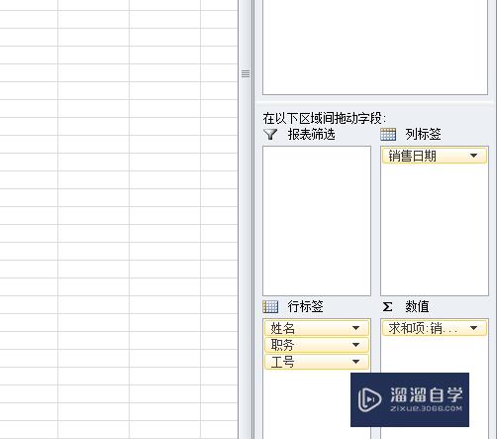This screenshot has height=439, width=497.
Task: Select the 求和项:销... field in values
Action: point(435,328)
